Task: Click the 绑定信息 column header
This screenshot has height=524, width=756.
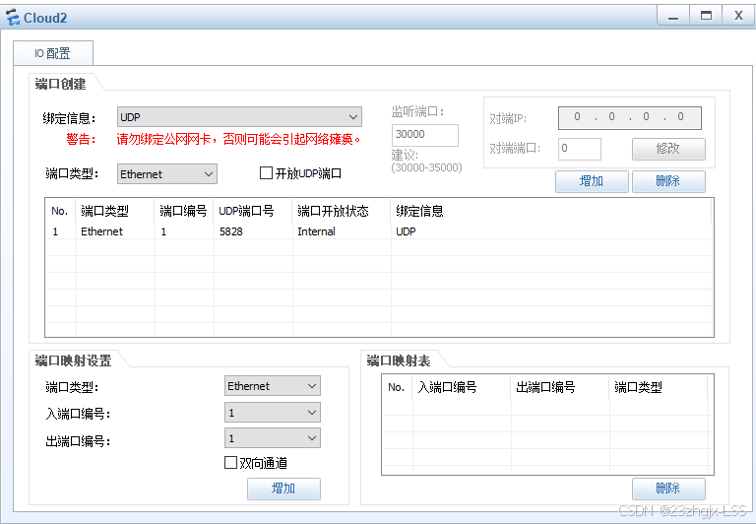Action: 550,211
